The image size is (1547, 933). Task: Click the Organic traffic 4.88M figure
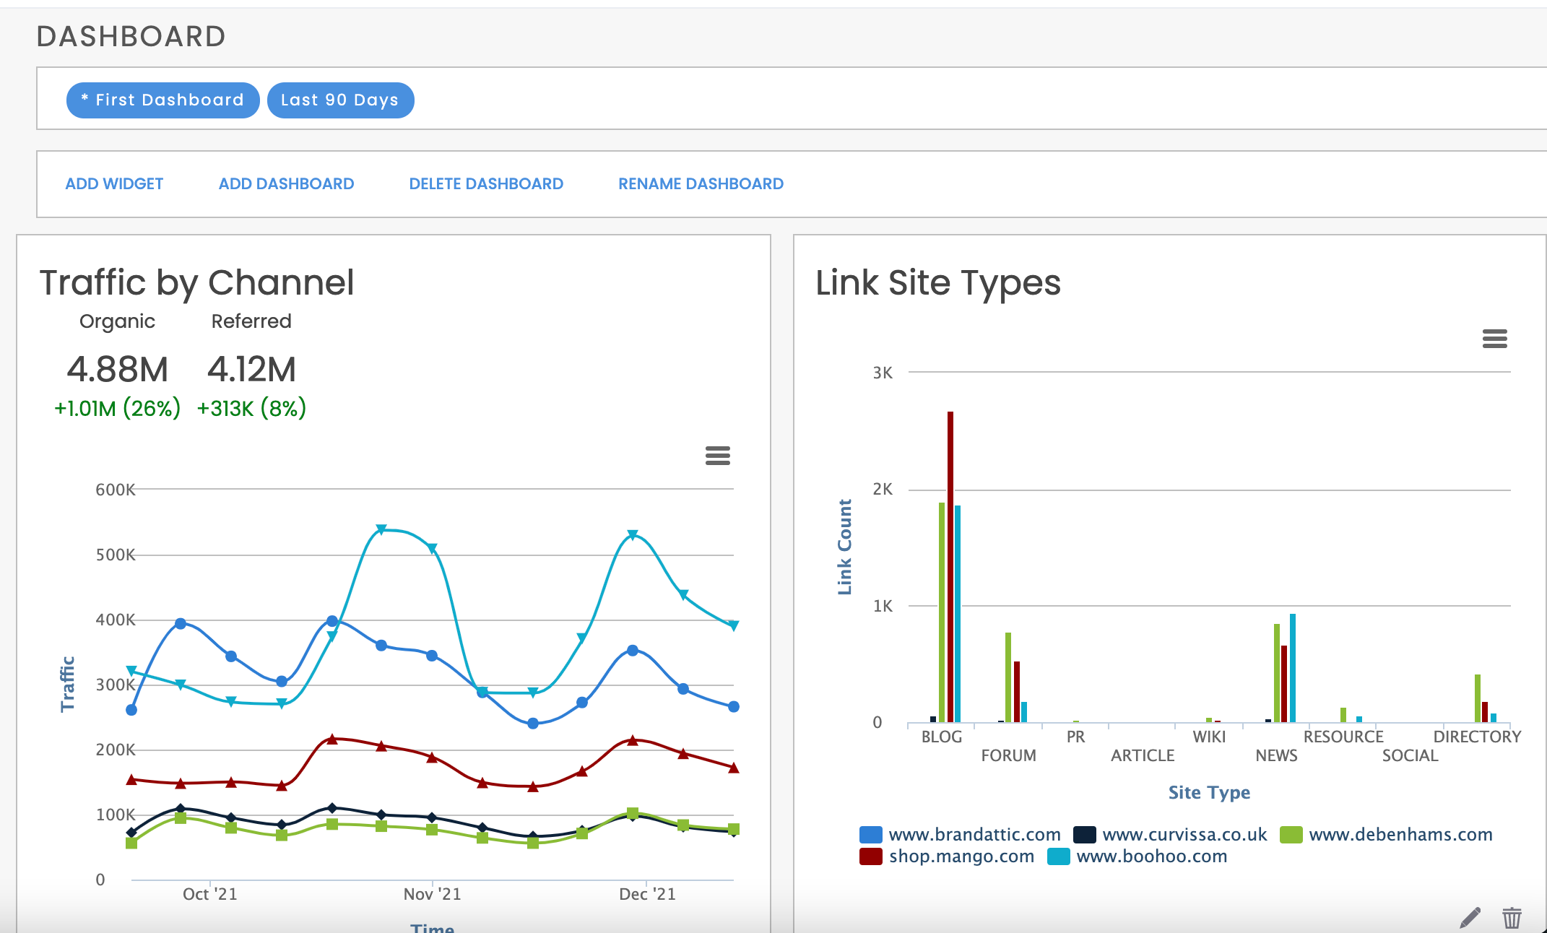pyautogui.click(x=117, y=370)
